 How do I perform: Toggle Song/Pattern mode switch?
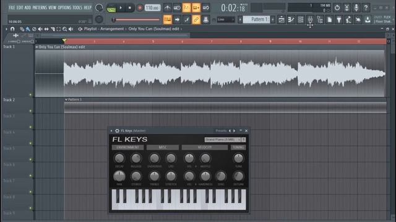pyautogui.click(x=111, y=8)
